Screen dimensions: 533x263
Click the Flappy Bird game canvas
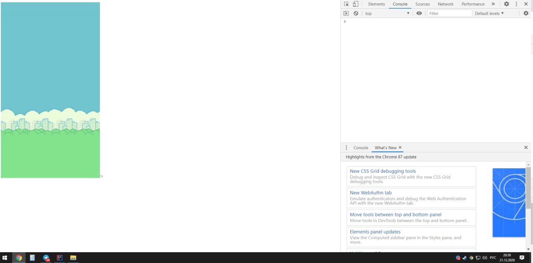pyautogui.click(x=50, y=90)
